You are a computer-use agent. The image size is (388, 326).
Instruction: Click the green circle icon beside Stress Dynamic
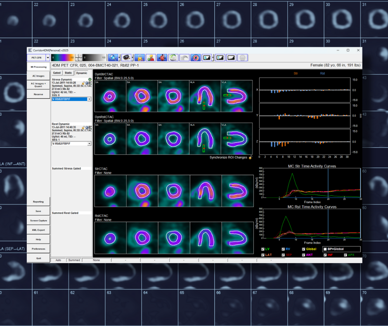click(x=90, y=79)
